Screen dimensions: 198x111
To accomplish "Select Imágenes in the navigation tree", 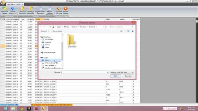I will click(48, 42).
